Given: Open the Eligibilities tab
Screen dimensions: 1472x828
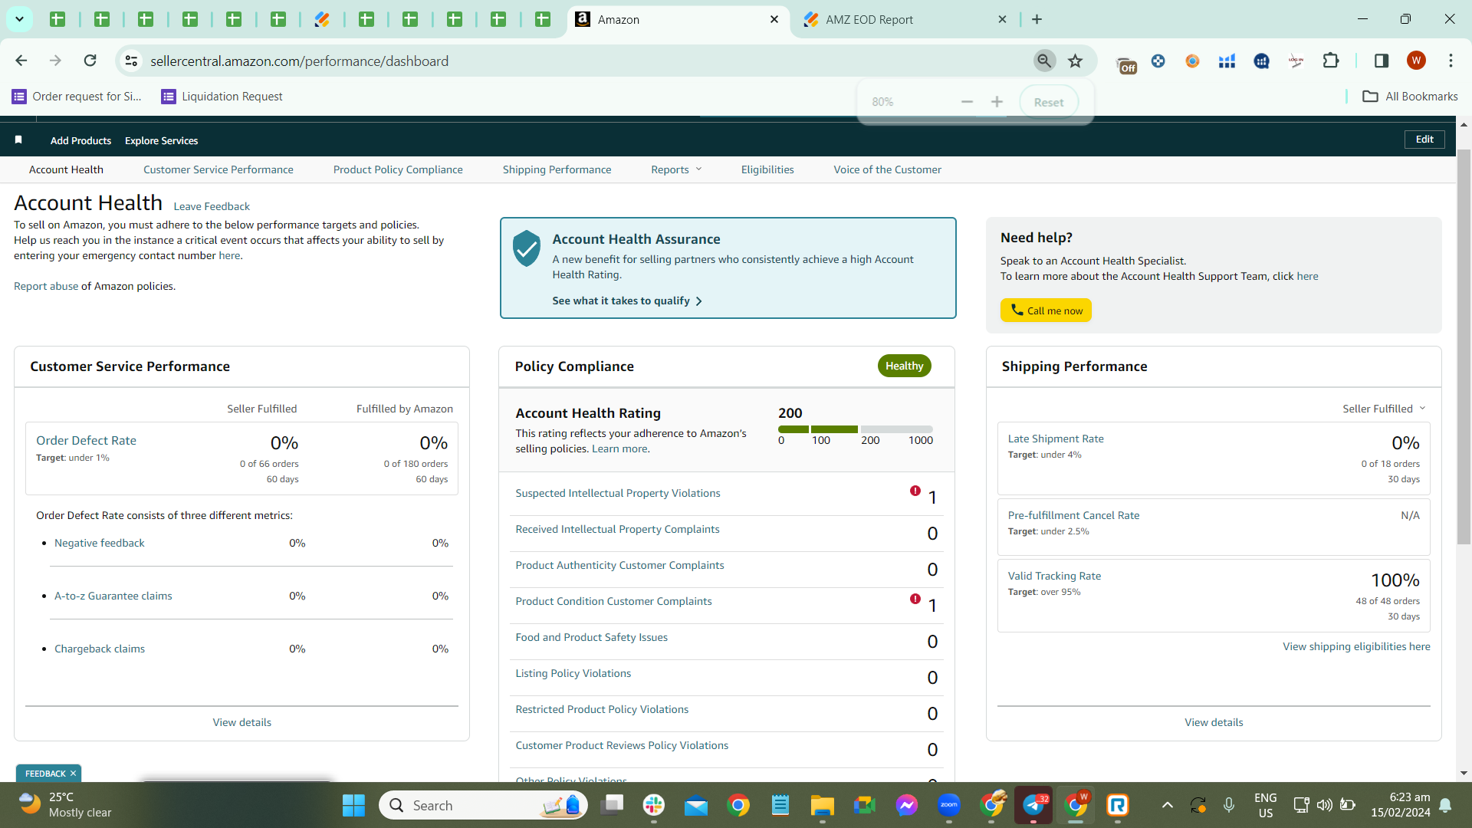Looking at the screenshot, I should click(x=767, y=169).
